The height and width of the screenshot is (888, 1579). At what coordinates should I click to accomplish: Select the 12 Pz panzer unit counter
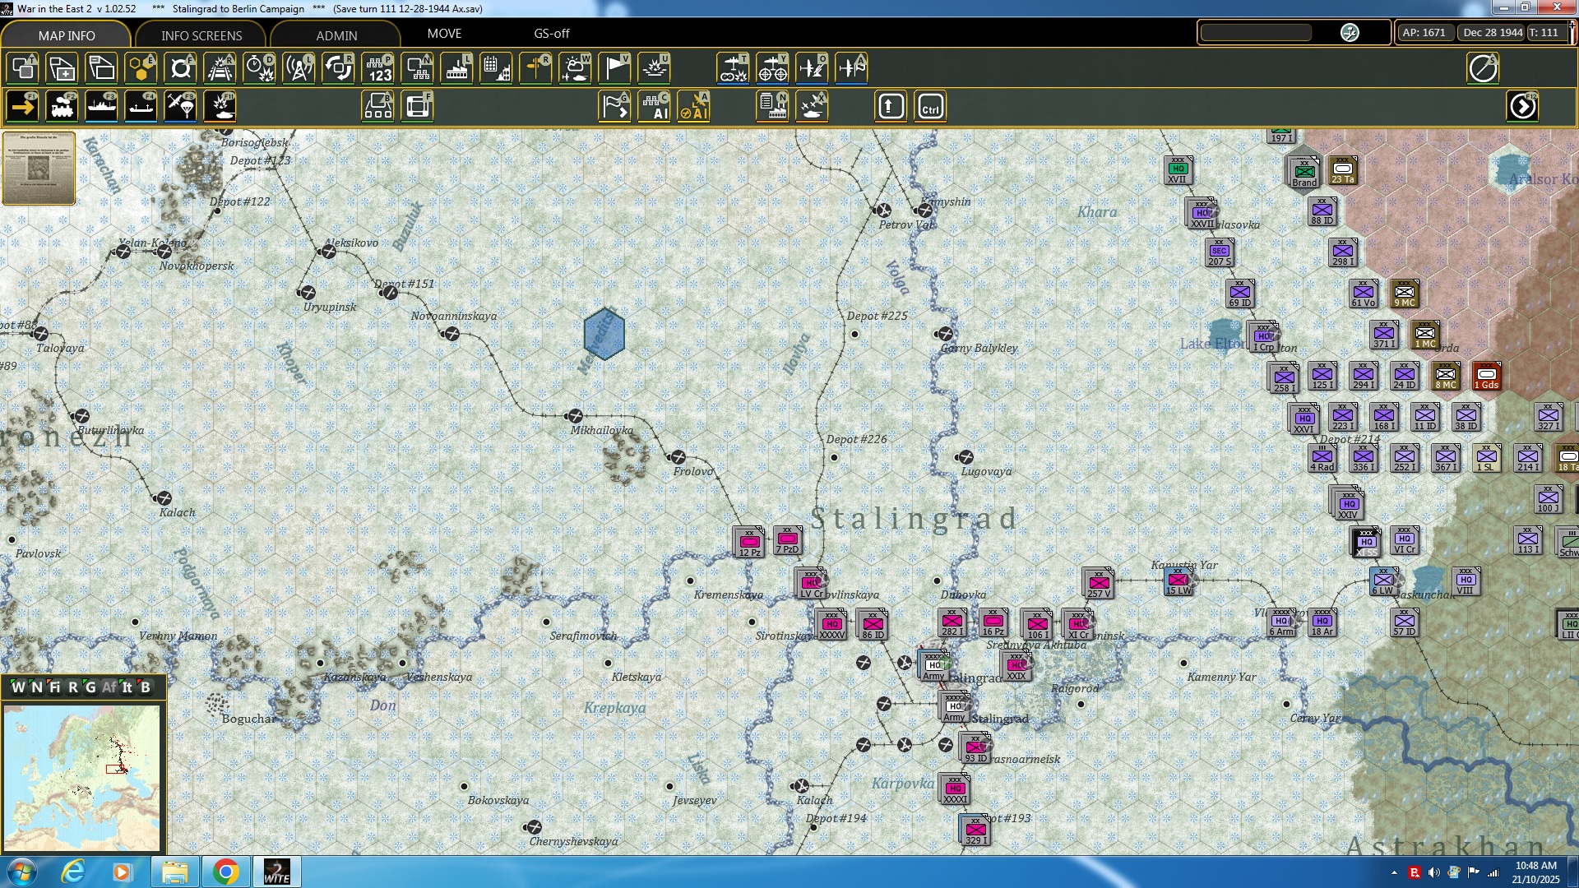click(x=748, y=543)
